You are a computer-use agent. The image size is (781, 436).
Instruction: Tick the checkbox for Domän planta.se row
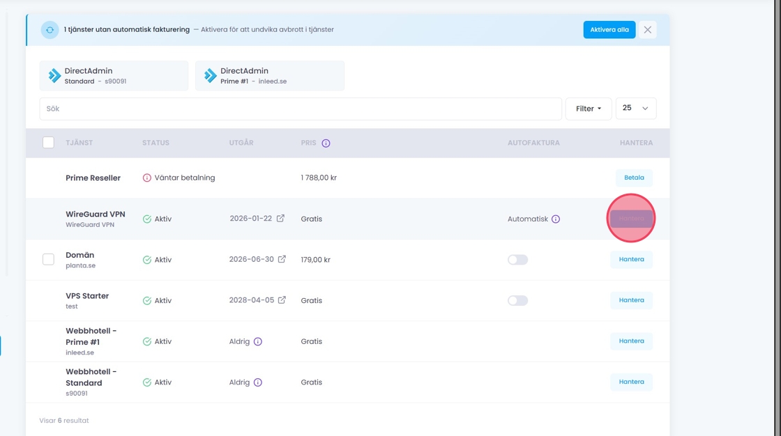click(48, 260)
